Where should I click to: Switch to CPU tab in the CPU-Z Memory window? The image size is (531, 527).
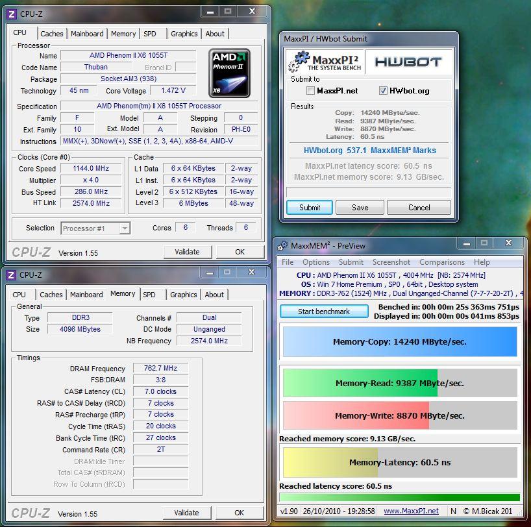(x=19, y=295)
